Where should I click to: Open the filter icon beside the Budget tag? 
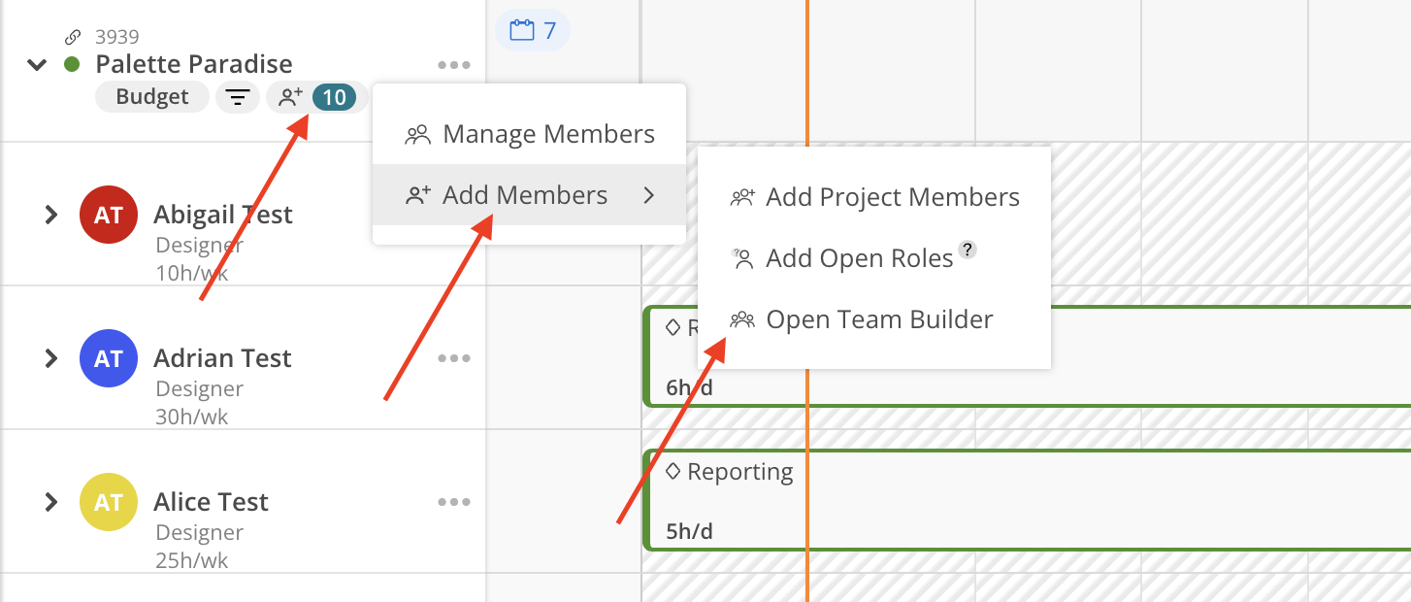tap(238, 97)
